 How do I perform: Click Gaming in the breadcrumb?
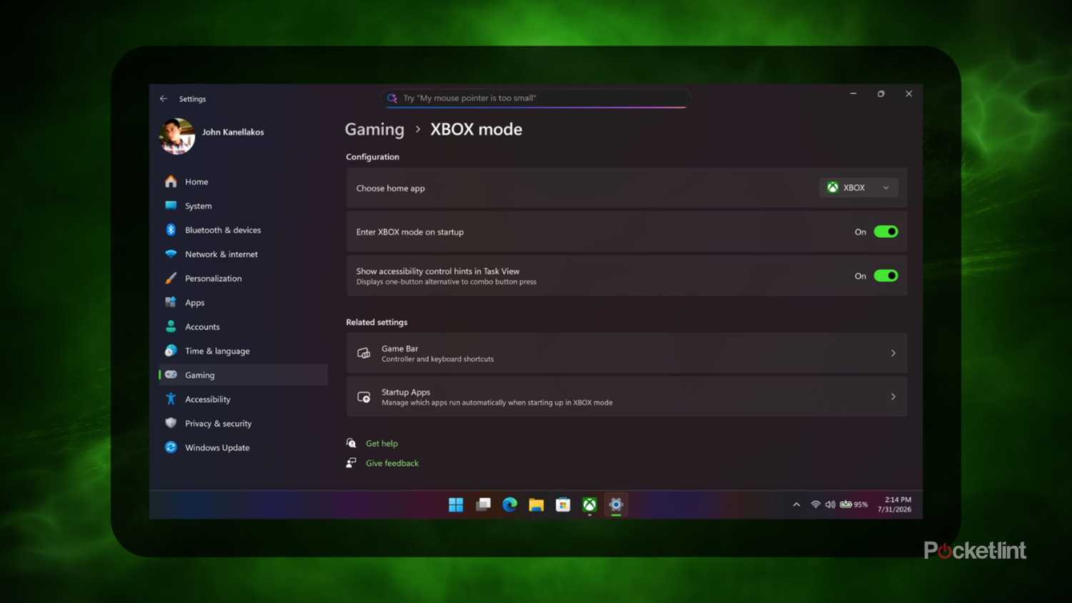click(374, 129)
